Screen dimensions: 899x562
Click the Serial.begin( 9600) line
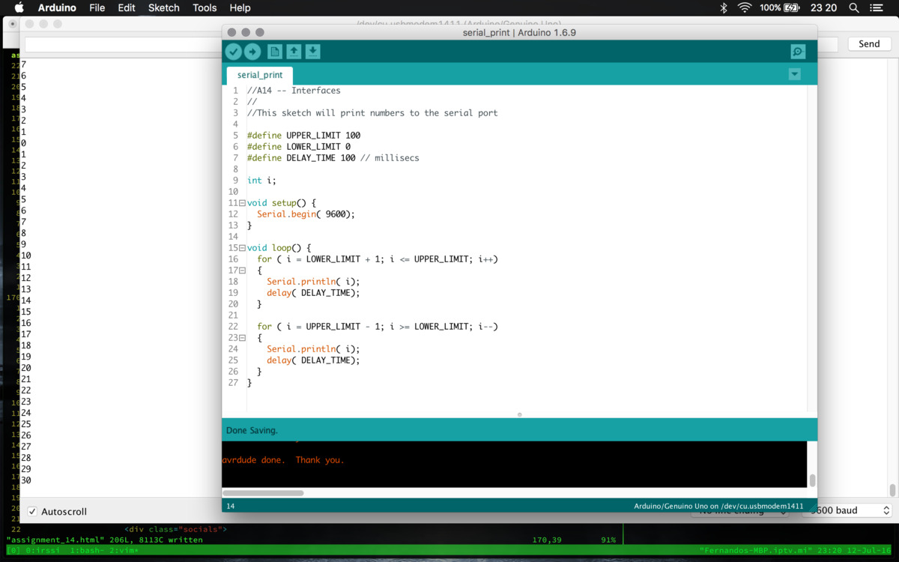click(x=306, y=214)
